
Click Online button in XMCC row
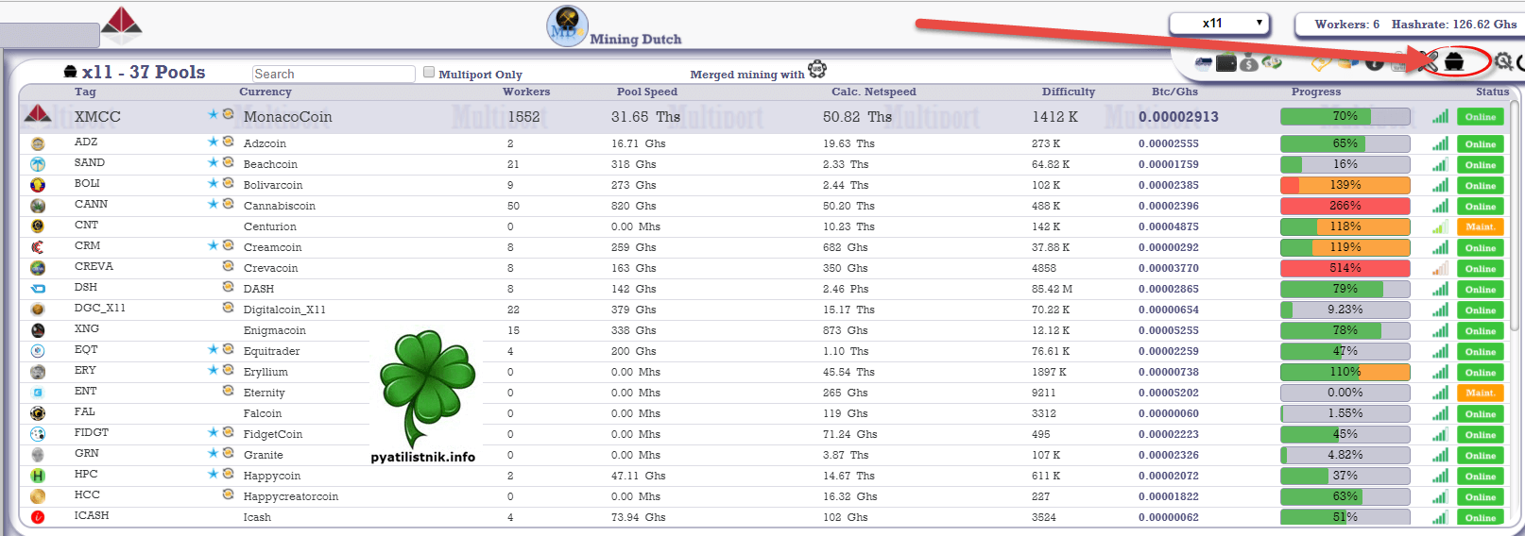pyautogui.click(x=1481, y=117)
